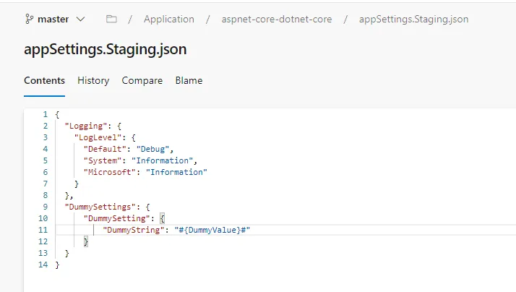Viewport: 516px width, 292px height.
Task: Navigate to the Application breadcrumb folder
Action: pos(168,19)
